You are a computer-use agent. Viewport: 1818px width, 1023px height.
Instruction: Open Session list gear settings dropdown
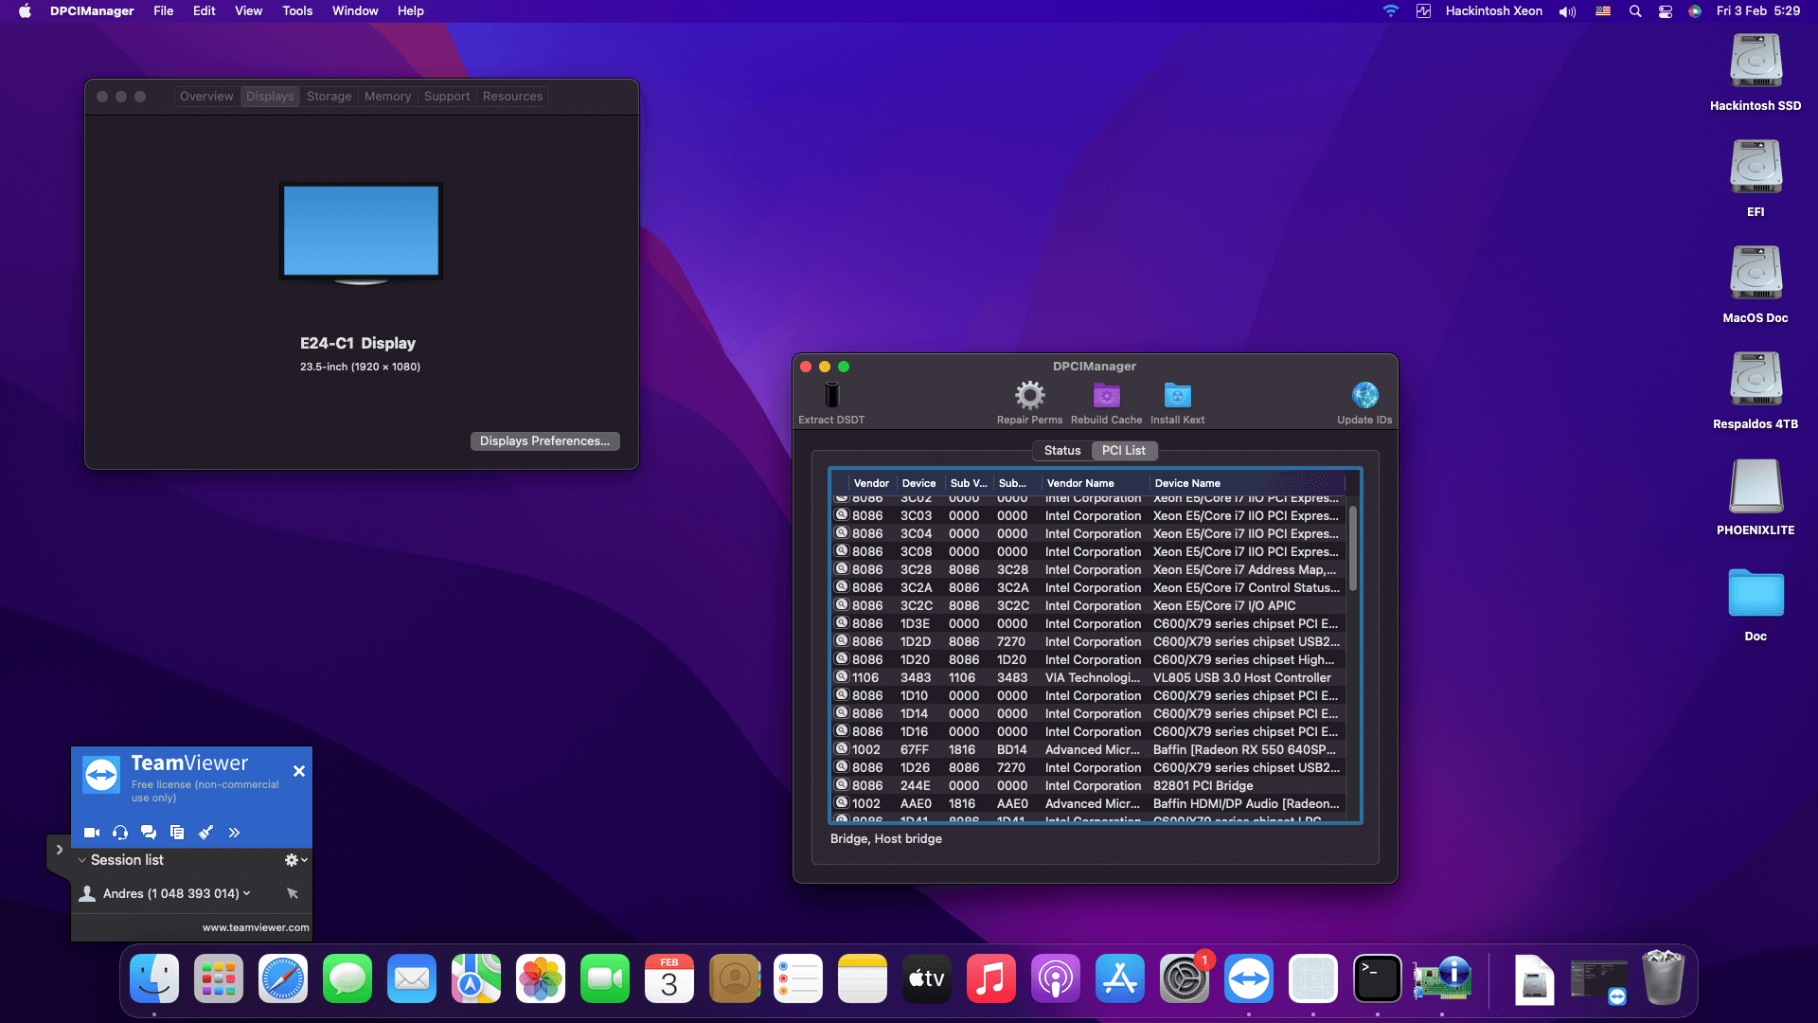[296, 860]
